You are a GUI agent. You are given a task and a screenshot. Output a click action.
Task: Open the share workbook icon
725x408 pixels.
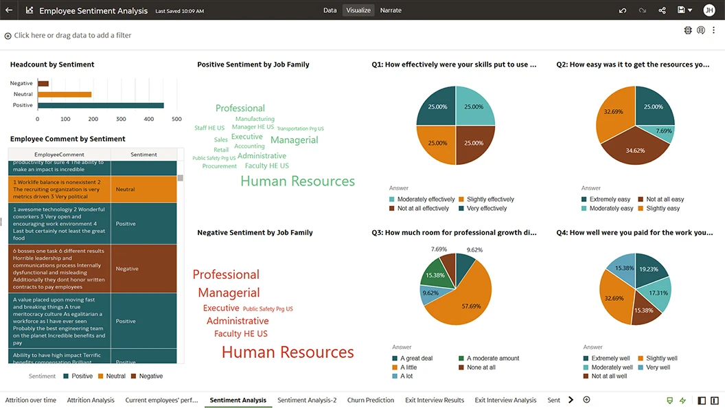click(662, 10)
